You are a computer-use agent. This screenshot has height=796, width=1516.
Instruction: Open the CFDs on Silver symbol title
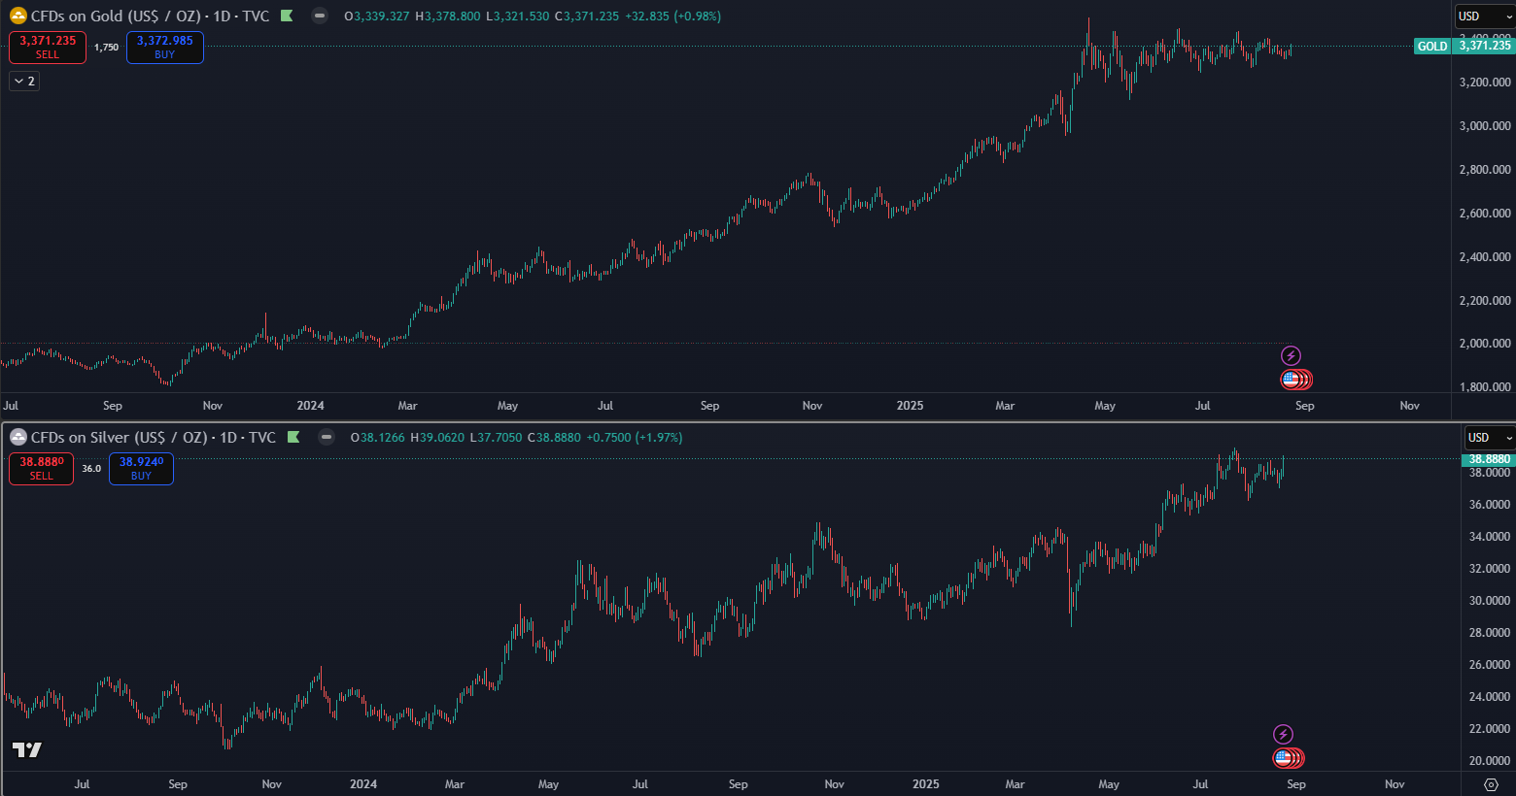154,437
